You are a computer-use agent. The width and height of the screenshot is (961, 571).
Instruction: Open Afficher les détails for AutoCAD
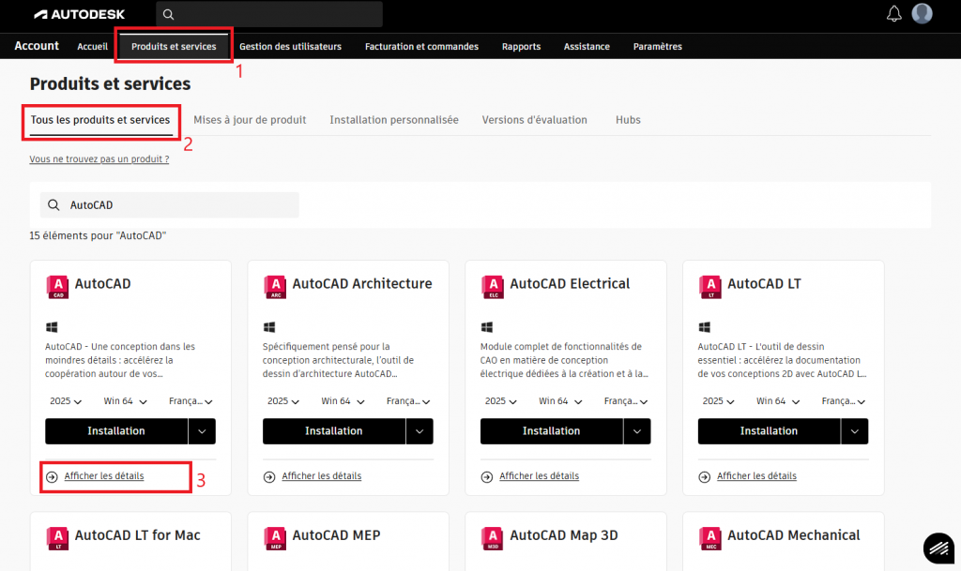point(104,476)
